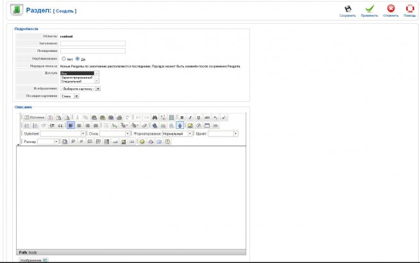Toggle bold formatting in the editor
This screenshot has width=420, height=263.
tap(182, 117)
